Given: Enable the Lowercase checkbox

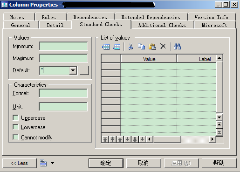Looking at the screenshot, I should pyautogui.click(x=15, y=127).
